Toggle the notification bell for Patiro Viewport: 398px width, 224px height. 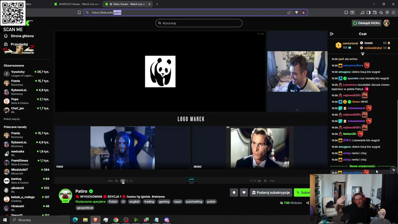point(234,193)
